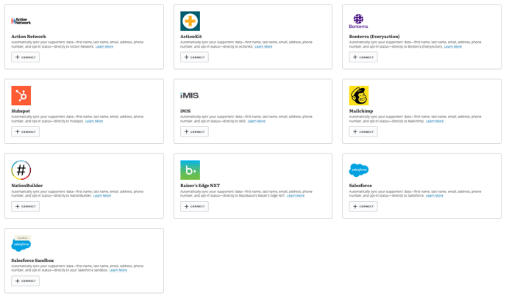
Task: Open Learn More for Mailchimp
Action: [435, 121]
